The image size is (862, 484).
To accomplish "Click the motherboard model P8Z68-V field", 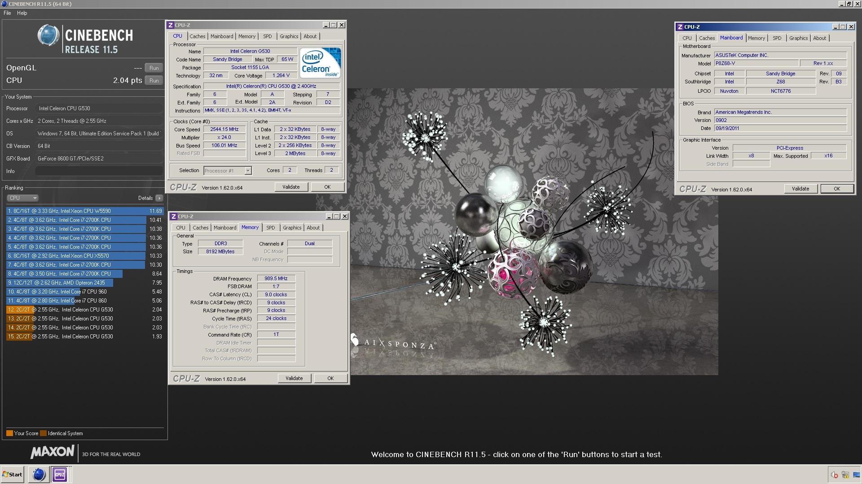I will 756,63.
